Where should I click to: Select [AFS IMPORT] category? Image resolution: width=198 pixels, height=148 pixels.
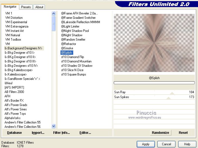pyautogui.click(x=14, y=87)
